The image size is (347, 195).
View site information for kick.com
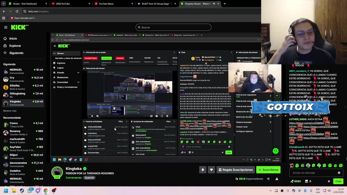point(25,11)
